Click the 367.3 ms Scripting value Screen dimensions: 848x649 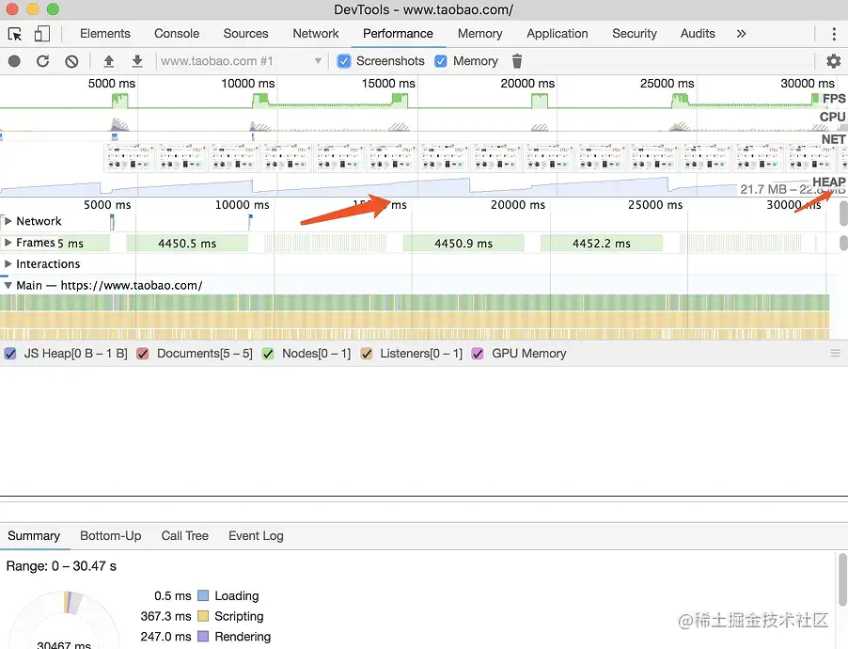pos(165,616)
